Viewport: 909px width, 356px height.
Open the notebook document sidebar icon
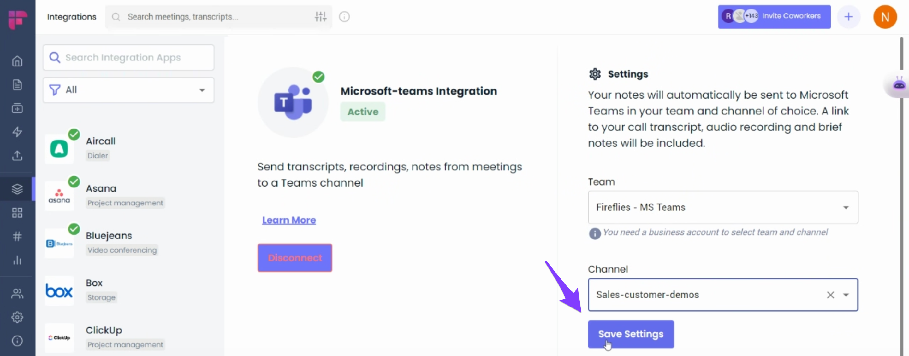(x=17, y=85)
